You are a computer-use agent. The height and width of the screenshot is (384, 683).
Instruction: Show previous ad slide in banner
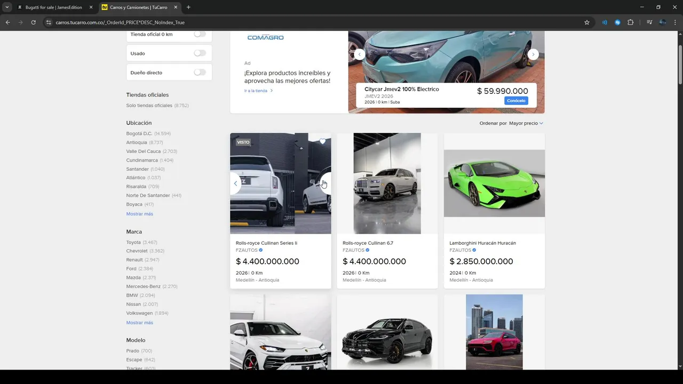360,54
